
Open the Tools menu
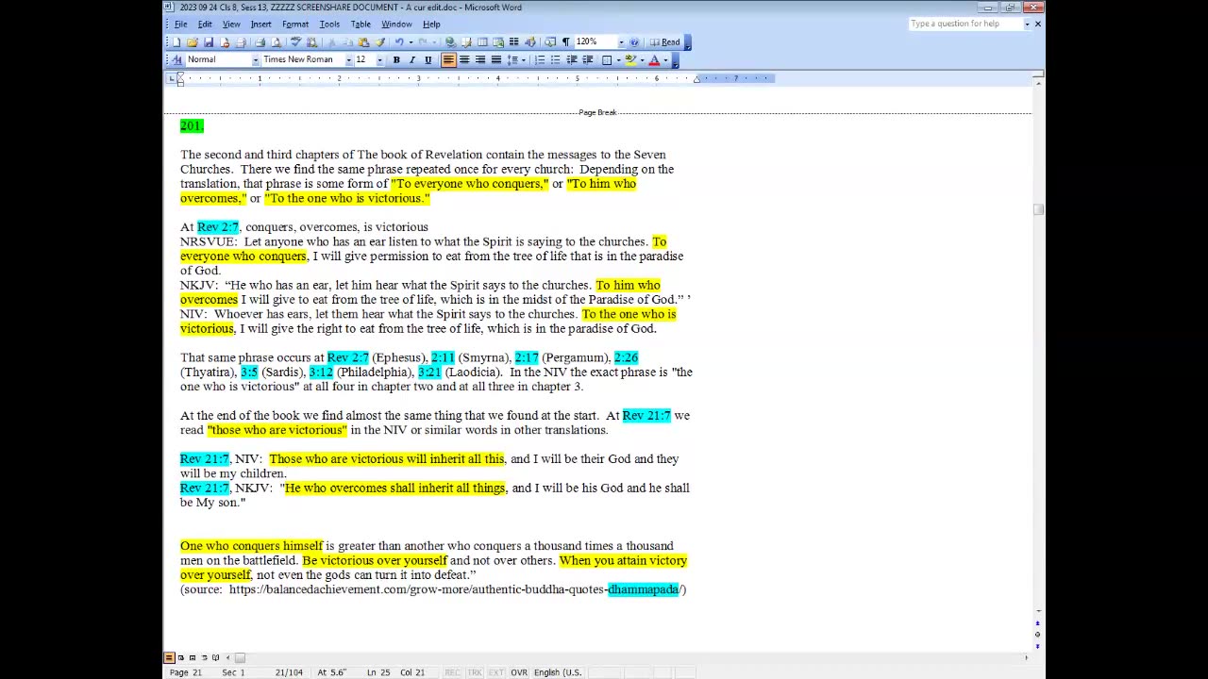(329, 24)
